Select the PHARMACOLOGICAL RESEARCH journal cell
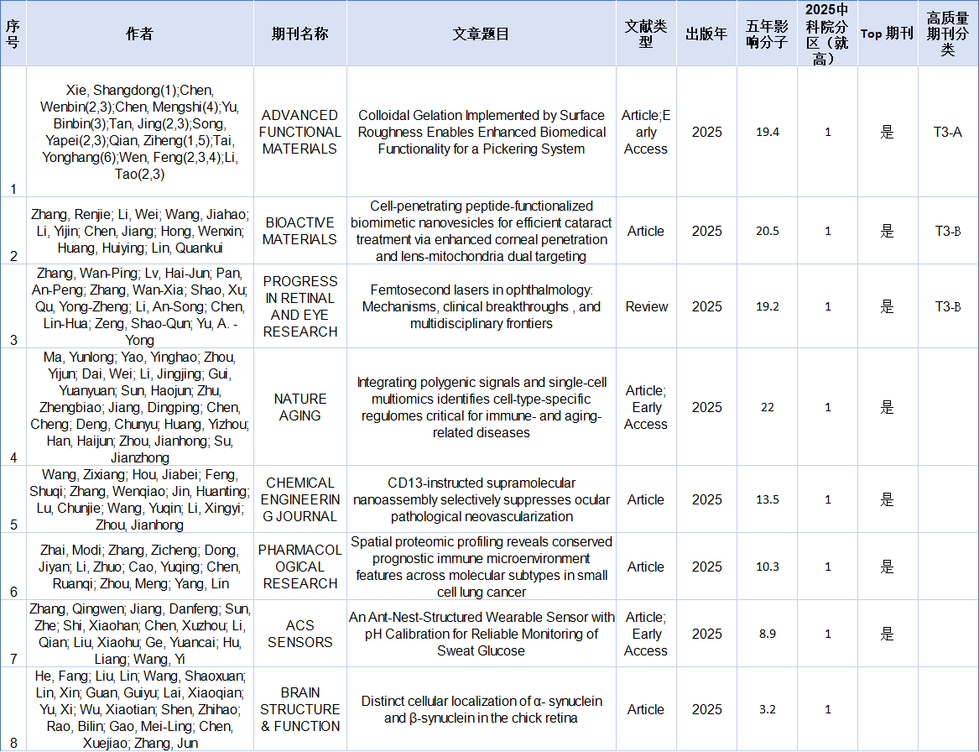The image size is (979, 752). point(299,567)
